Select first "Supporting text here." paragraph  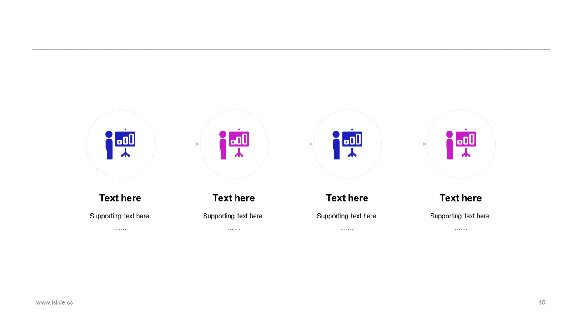[x=120, y=216]
